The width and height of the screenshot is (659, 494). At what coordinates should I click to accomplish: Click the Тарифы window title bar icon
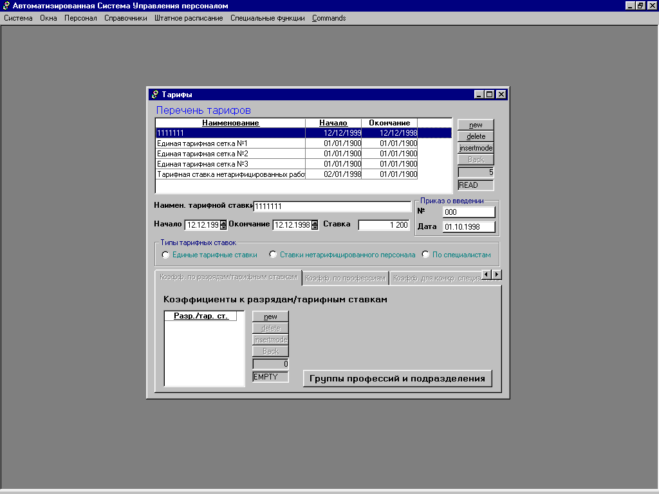(x=154, y=95)
